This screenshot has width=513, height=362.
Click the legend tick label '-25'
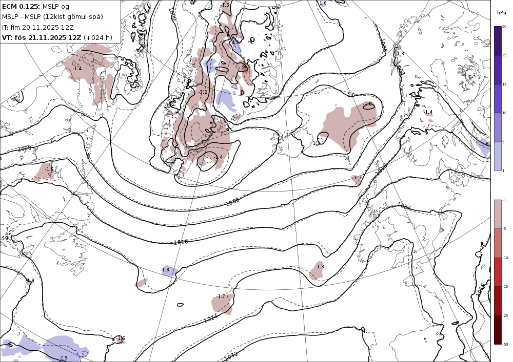coord(505,315)
